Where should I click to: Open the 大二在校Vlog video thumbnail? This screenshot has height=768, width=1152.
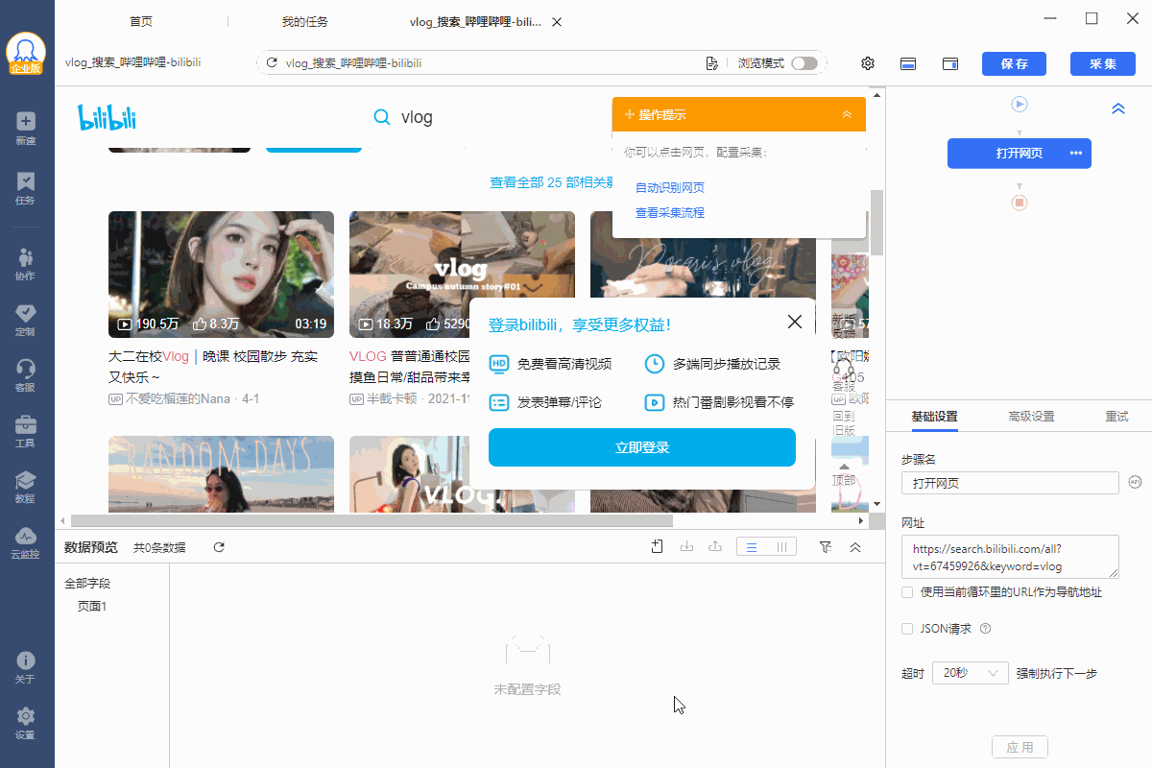[x=221, y=275]
